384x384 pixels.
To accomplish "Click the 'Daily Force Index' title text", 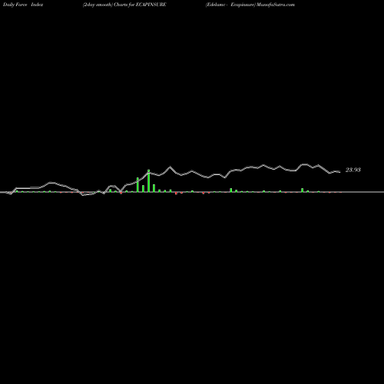I will click(23, 5).
